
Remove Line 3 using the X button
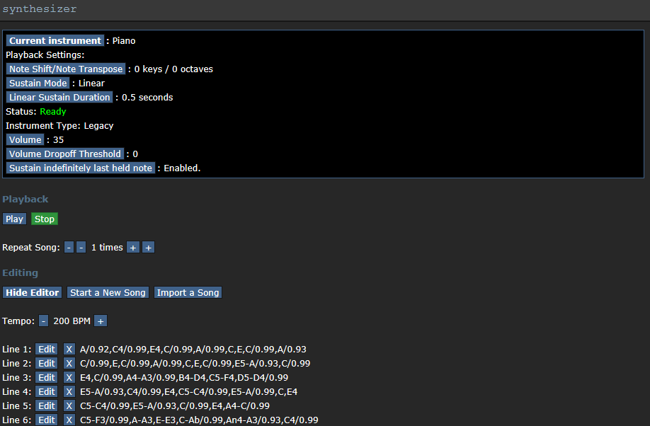click(x=69, y=377)
